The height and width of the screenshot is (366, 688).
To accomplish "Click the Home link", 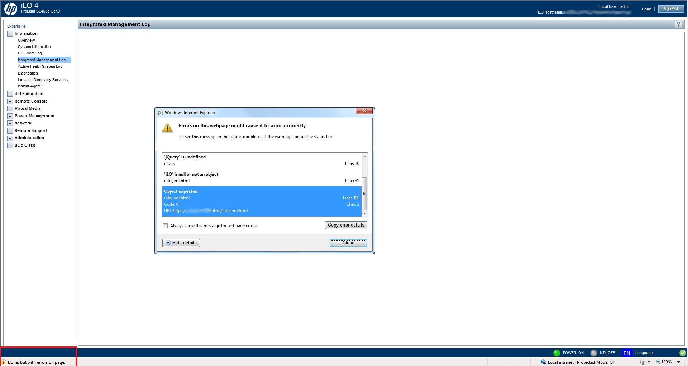I will pos(647,9).
